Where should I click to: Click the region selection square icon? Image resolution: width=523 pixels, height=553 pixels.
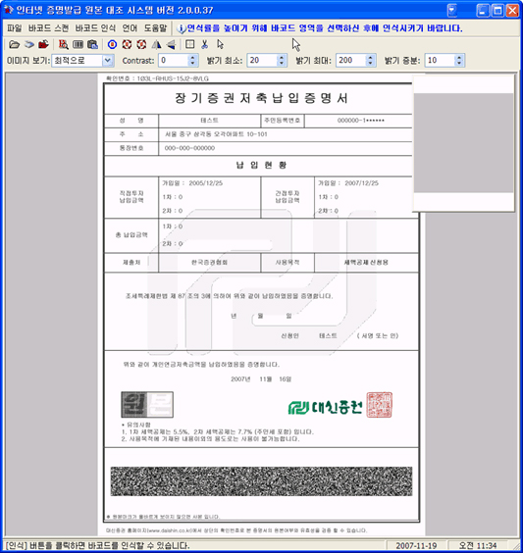pyautogui.click(x=189, y=44)
